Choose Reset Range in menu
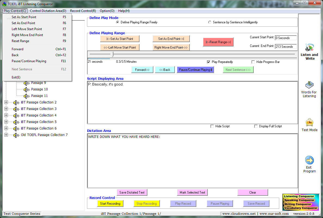Viewport: 323px width, 218px height. 37,41
